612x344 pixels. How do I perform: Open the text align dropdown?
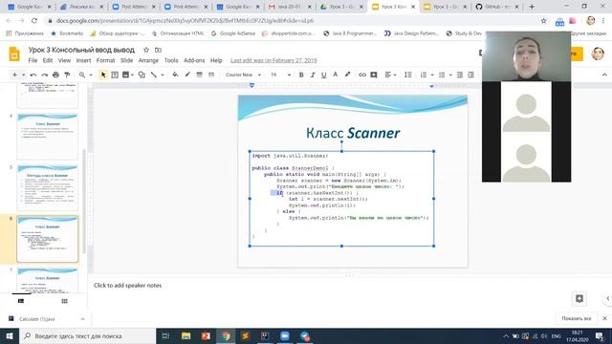(x=390, y=75)
